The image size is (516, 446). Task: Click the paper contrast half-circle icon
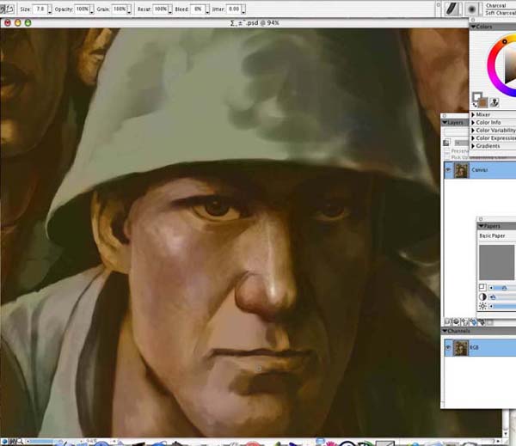(x=482, y=296)
